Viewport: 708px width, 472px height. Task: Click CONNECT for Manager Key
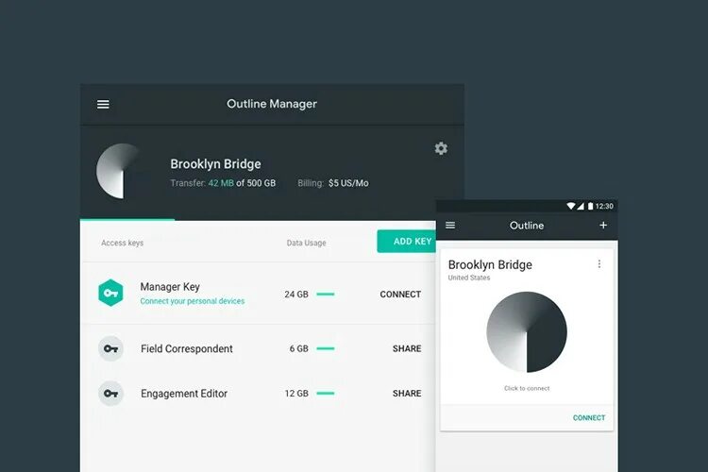(x=400, y=294)
